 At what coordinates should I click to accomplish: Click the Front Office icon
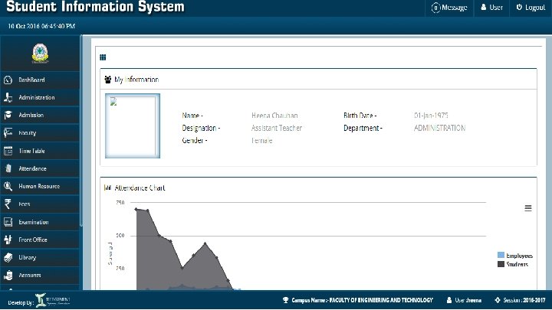[8, 240]
